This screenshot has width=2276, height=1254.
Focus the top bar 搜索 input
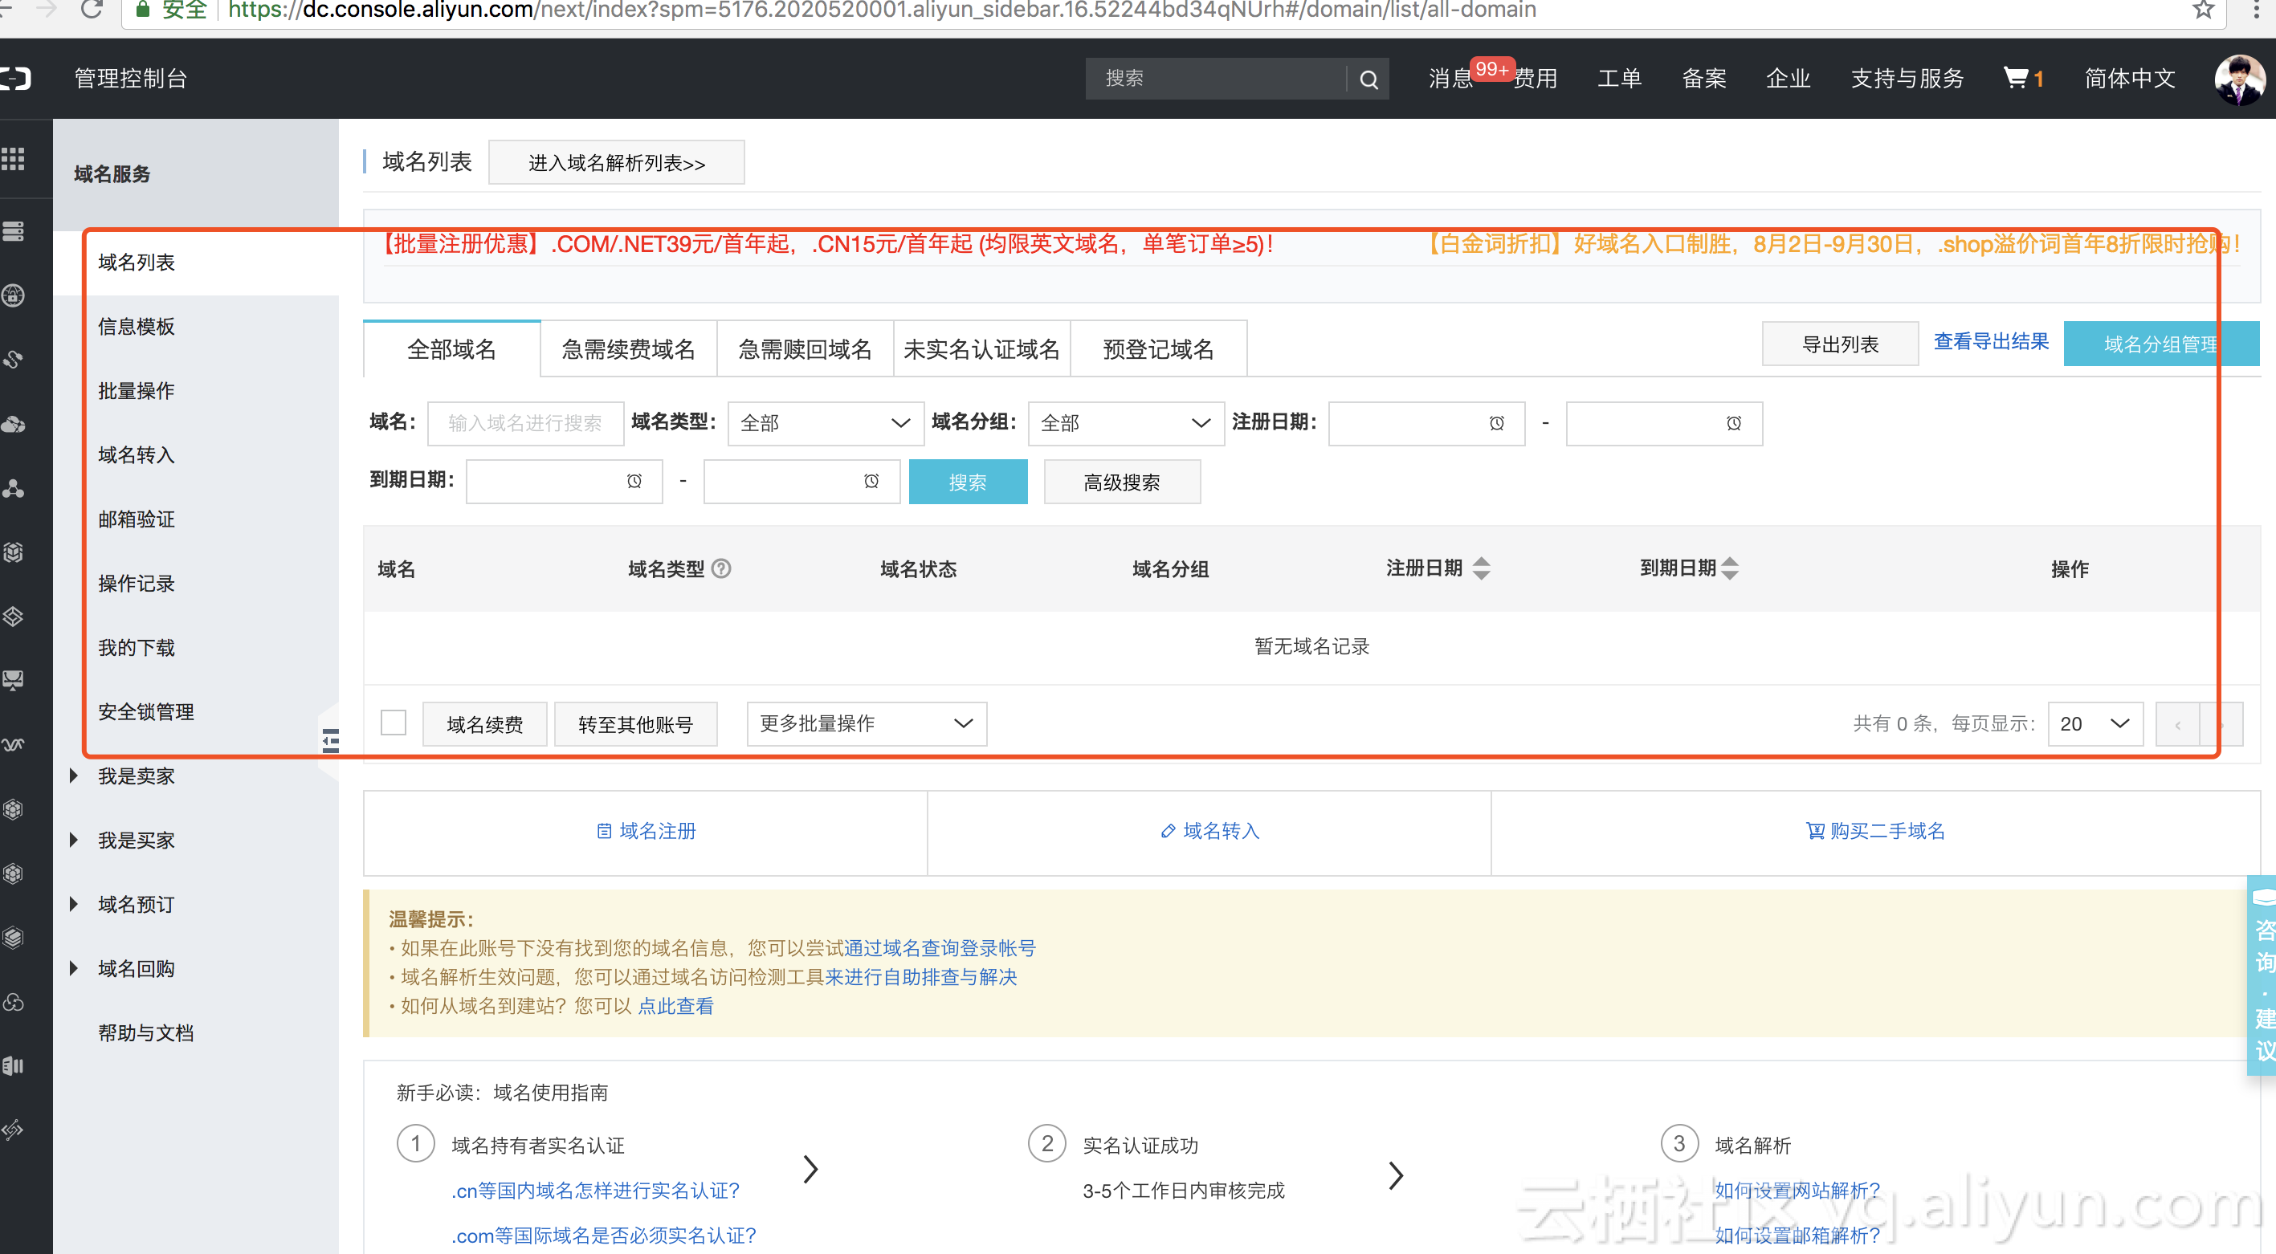(1216, 79)
